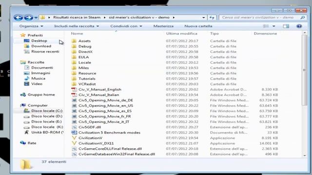Screen dimensions: 312x175
Task: Select Computer in the navigation pane
Action: (38, 105)
